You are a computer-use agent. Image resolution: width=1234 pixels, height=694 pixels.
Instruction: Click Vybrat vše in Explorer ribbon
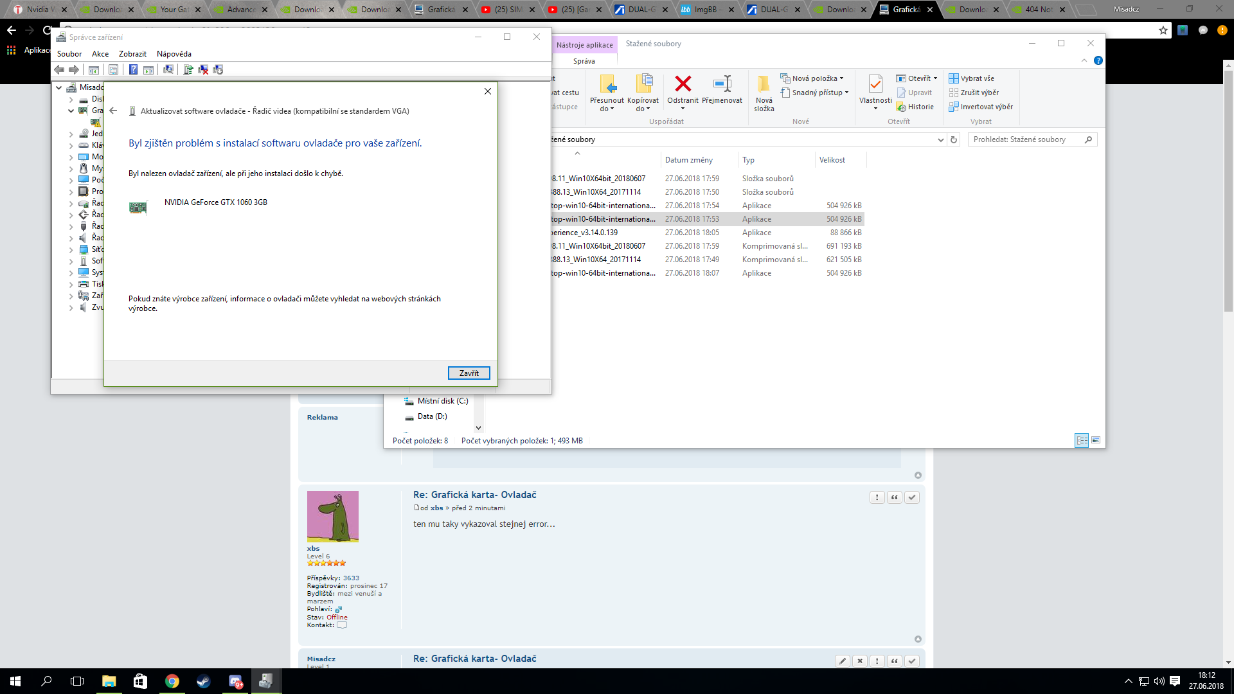pos(972,78)
